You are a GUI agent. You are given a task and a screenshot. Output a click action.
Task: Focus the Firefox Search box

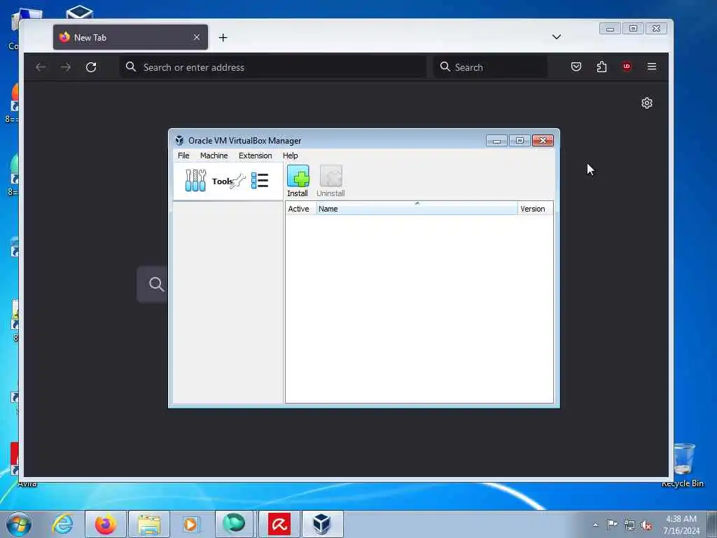[x=490, y=67]
